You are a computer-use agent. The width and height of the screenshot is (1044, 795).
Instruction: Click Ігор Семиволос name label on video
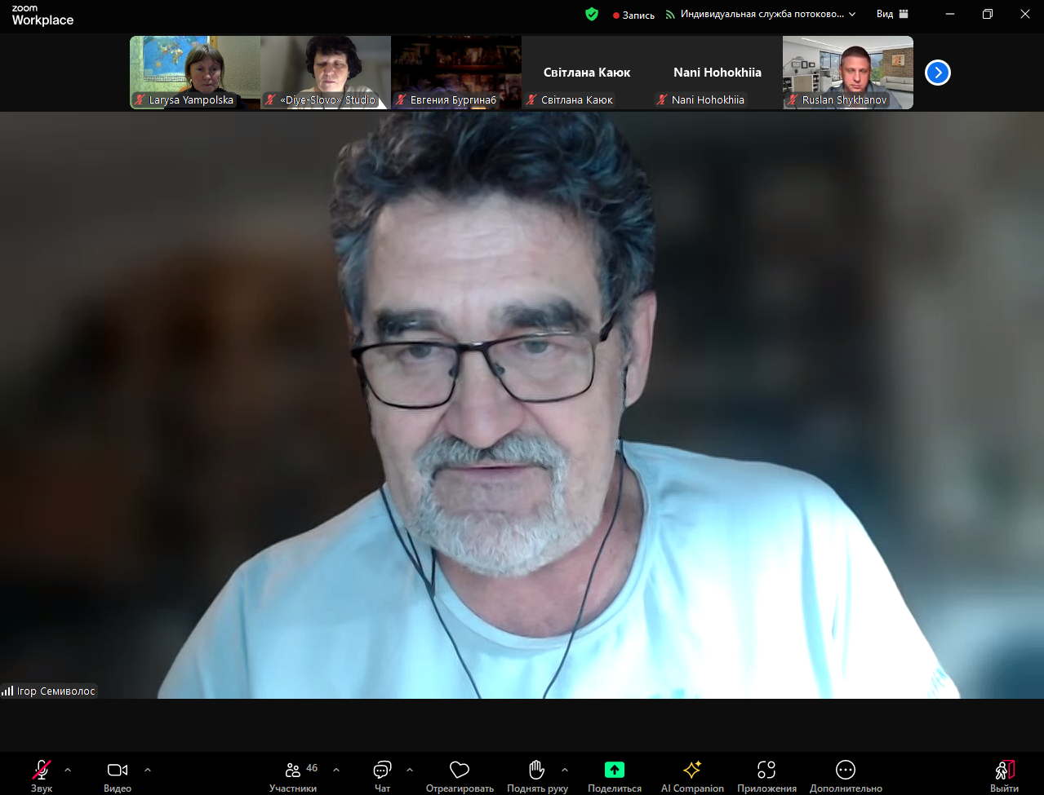[x=56, y=691]
